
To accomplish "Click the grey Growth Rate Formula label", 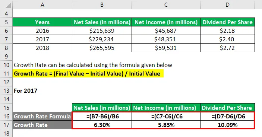I will (42, 116).
